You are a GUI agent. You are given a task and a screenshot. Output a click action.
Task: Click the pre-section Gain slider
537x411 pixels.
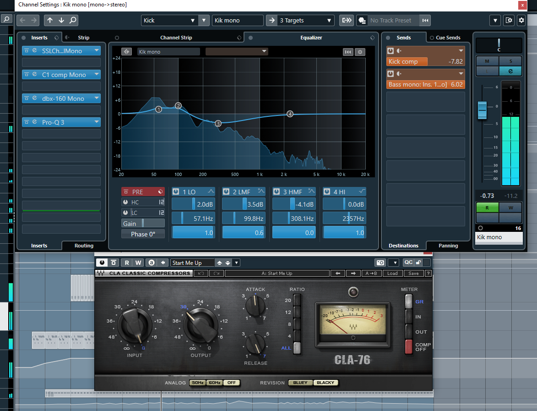[143, 224]
